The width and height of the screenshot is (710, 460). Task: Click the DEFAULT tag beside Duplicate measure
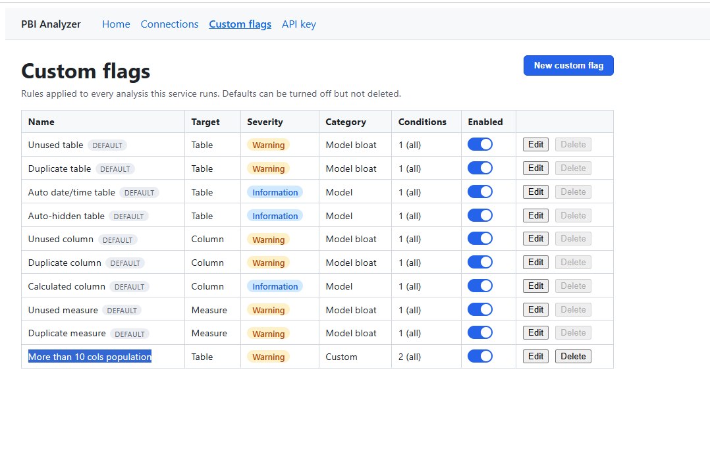pos(130,334)
